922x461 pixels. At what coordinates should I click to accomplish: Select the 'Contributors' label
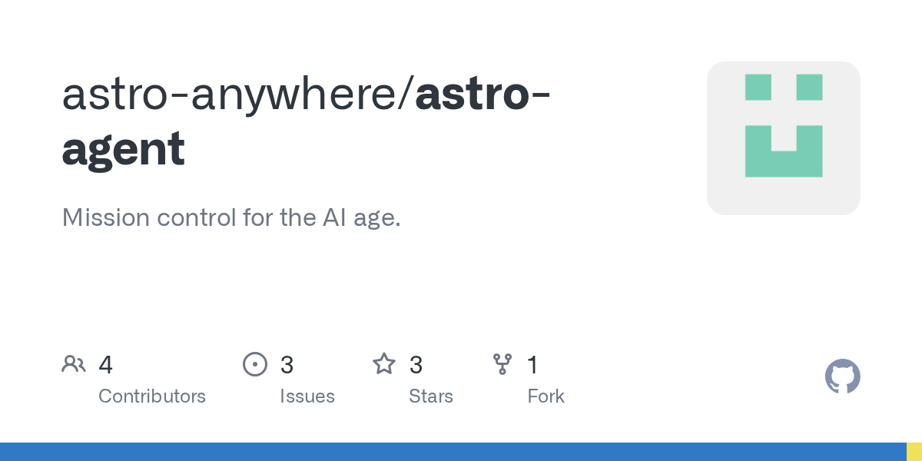tap(152, 396)
